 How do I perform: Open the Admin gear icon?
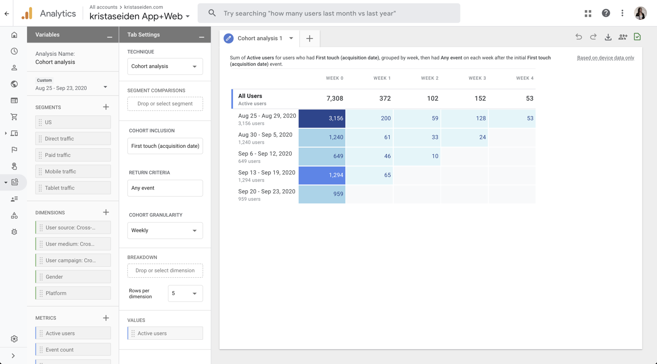(14, 339)
